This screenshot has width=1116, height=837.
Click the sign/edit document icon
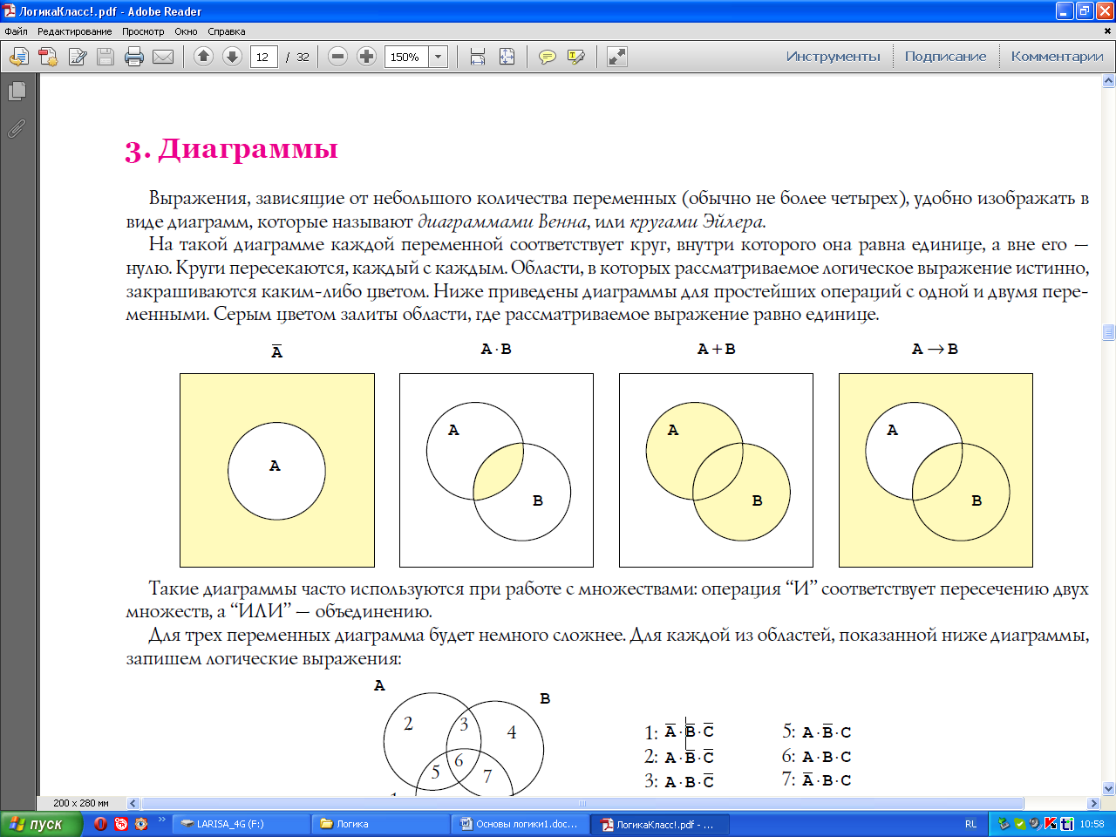[x=78, y=57]
